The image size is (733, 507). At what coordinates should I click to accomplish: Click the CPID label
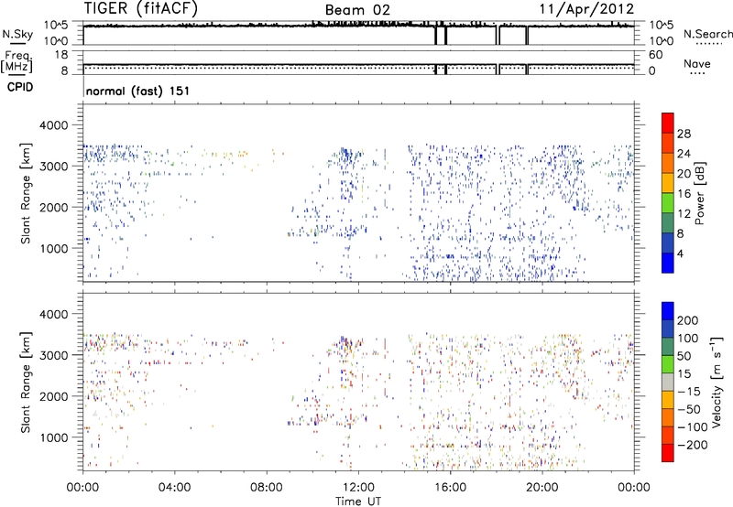tap(20, 87)
